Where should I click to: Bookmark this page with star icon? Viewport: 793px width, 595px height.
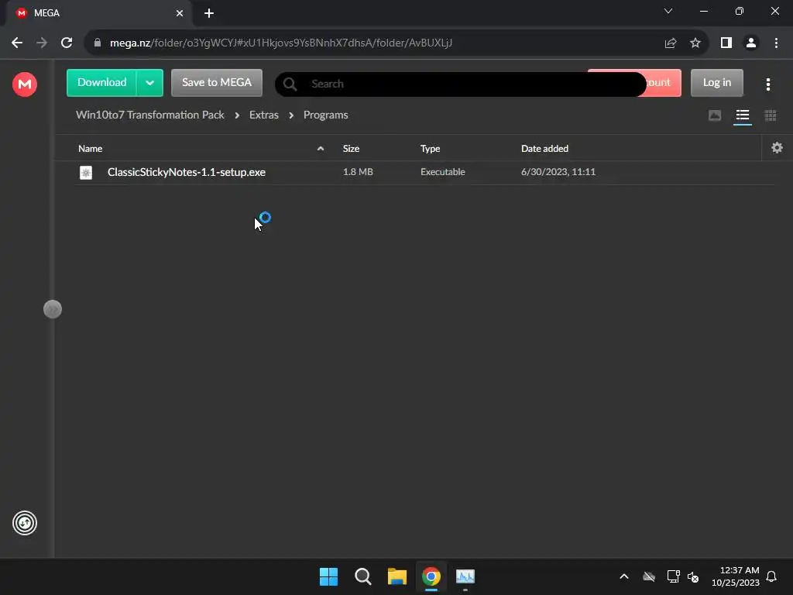pos(695,43)
